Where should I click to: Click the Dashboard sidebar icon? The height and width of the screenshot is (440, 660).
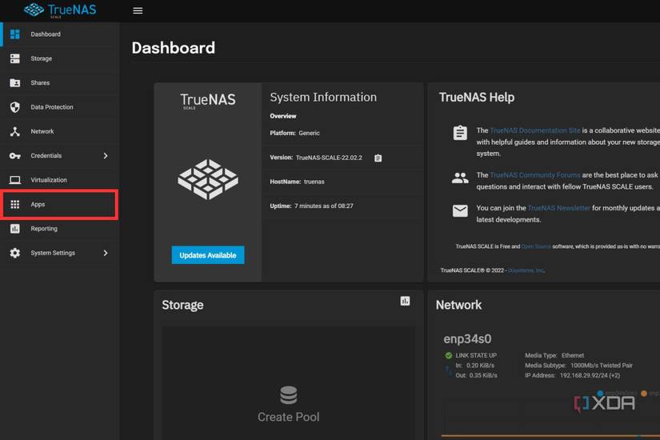(x=15, y=34)
